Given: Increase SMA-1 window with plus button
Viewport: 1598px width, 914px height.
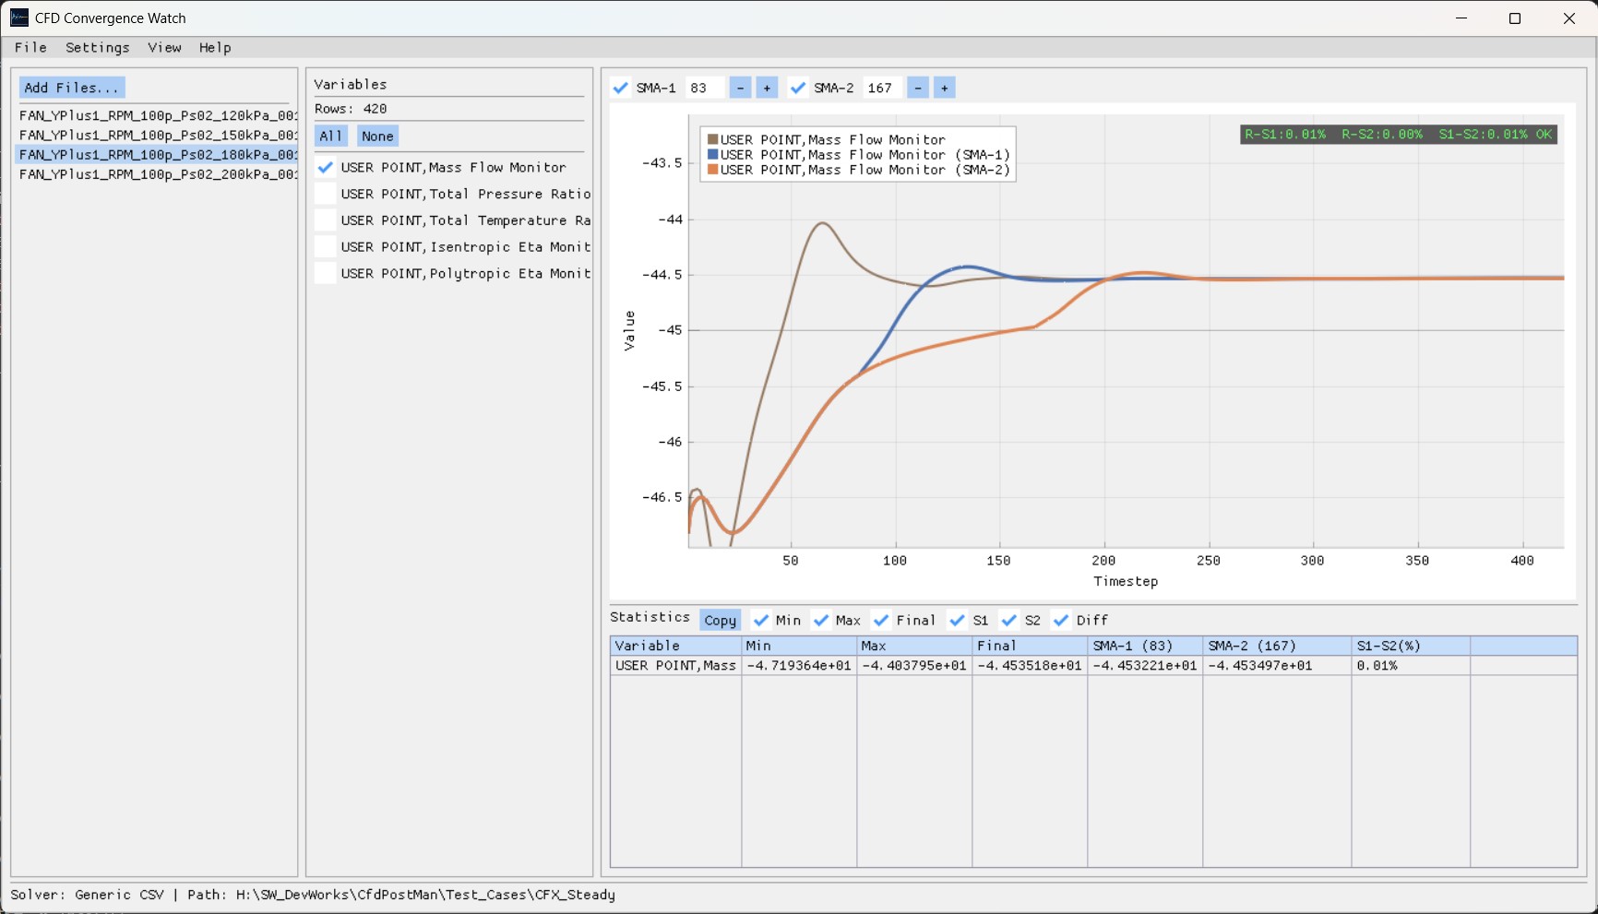Looking at the screenshot, I should click(x=767, y=88).
